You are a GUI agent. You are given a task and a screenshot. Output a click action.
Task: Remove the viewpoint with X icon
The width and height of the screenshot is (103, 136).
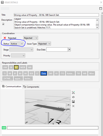(73, 106)
